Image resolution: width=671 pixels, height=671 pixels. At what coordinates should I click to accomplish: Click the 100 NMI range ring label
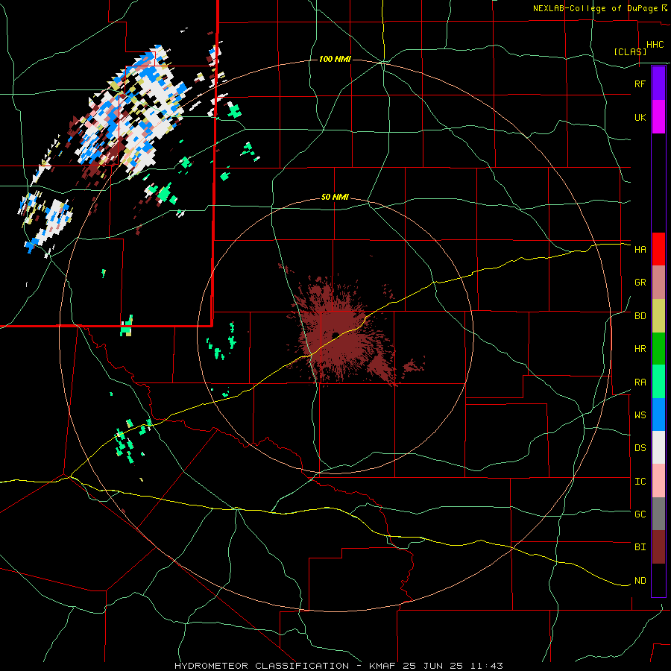pos(335,59)
